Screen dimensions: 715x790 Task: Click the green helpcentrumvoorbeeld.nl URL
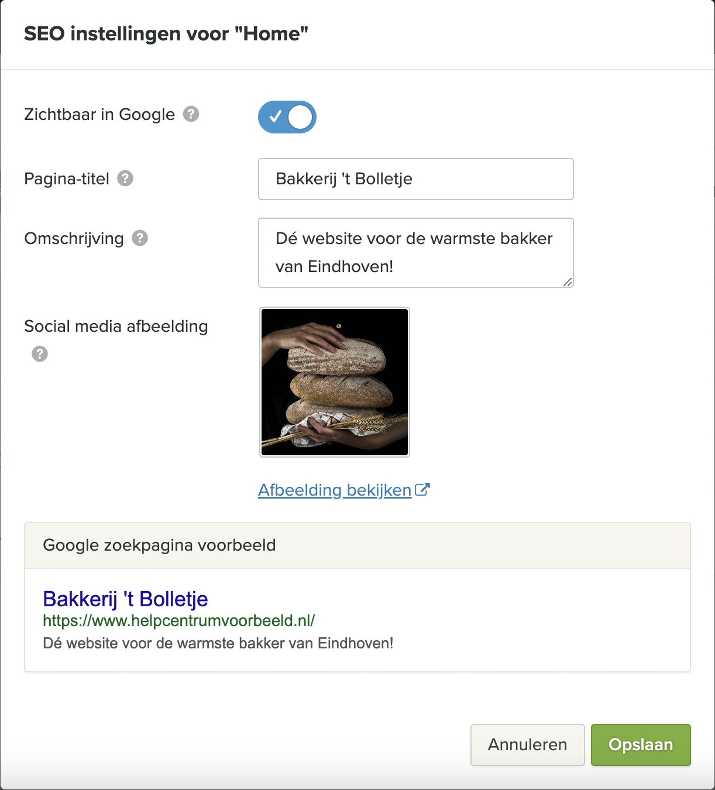[x=179, y=620]
